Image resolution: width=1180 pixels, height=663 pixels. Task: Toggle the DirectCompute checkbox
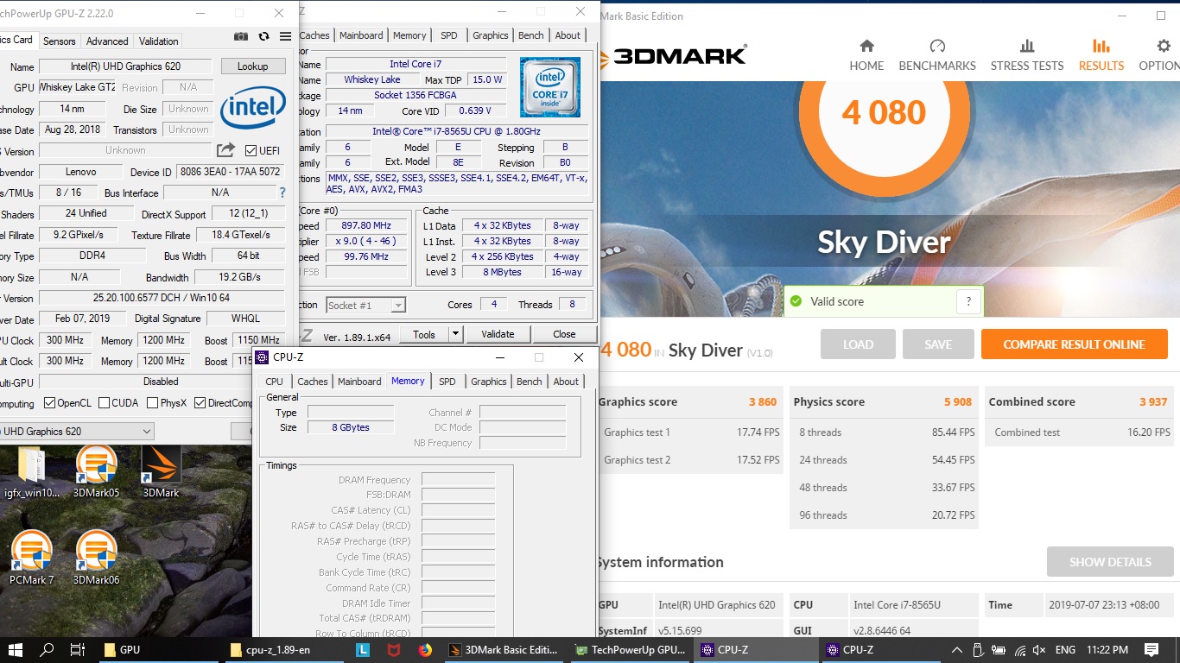(200, 403)
